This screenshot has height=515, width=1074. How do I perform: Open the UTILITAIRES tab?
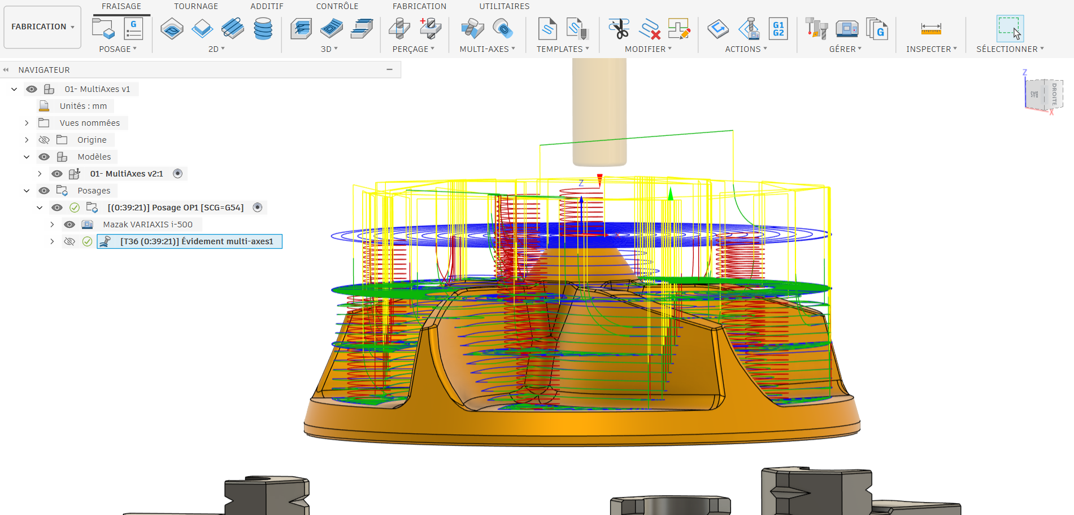[504, 6]
